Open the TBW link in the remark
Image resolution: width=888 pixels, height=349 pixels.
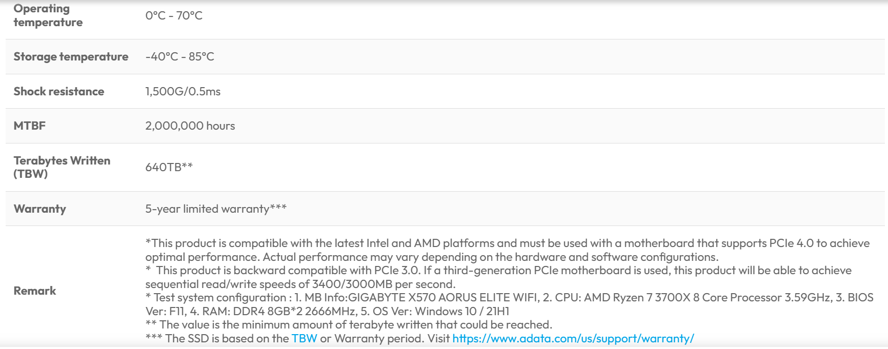pos(304,339)
